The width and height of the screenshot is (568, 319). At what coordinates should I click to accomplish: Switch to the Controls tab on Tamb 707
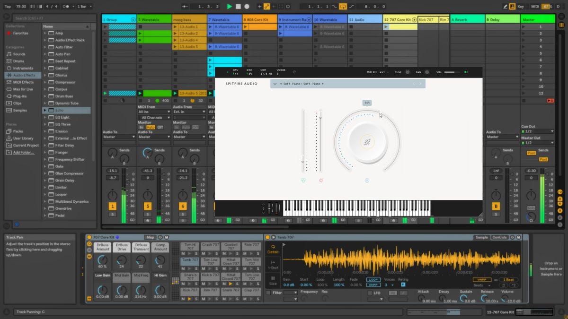500,237
